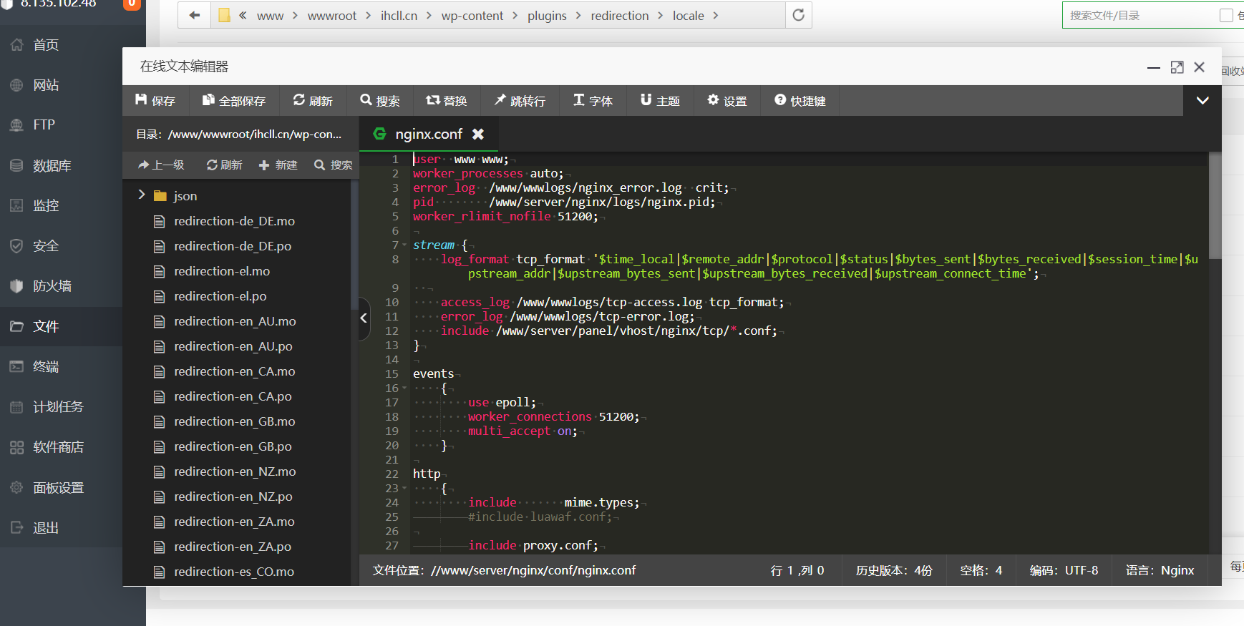Collapse the file tree sidebar arrow
The width and height of the screenshot is (1244, 626).
[364, 318]
